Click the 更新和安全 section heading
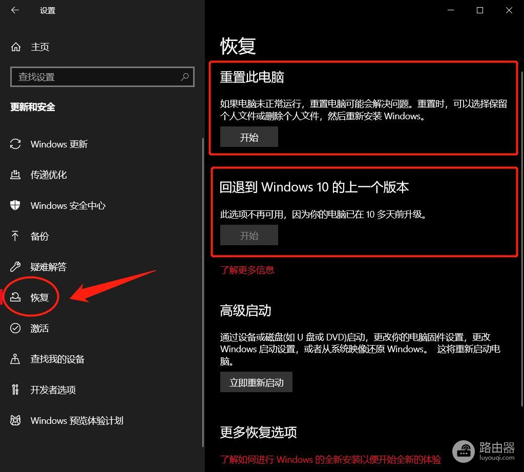This screenshot has height=472, width=524. [33, 107]
